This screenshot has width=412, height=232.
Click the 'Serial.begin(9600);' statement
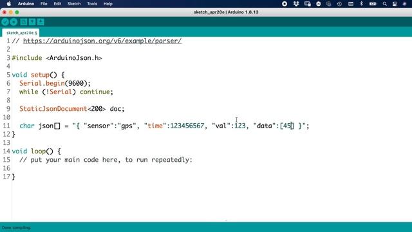click(x=55, y=83)
